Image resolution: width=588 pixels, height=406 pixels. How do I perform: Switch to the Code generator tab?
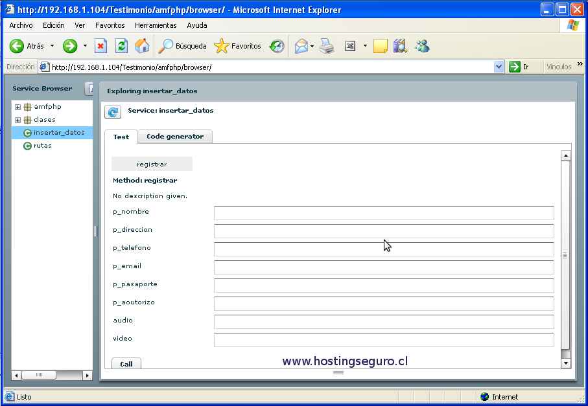175,137
